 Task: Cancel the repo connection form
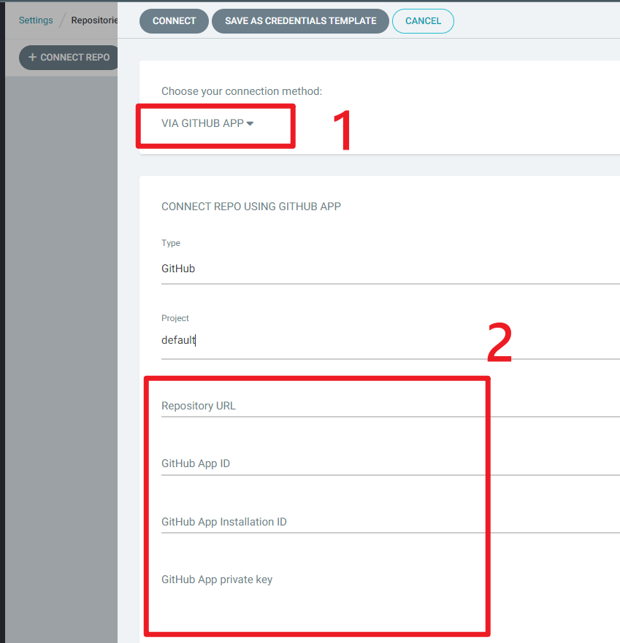coord(423,21)
